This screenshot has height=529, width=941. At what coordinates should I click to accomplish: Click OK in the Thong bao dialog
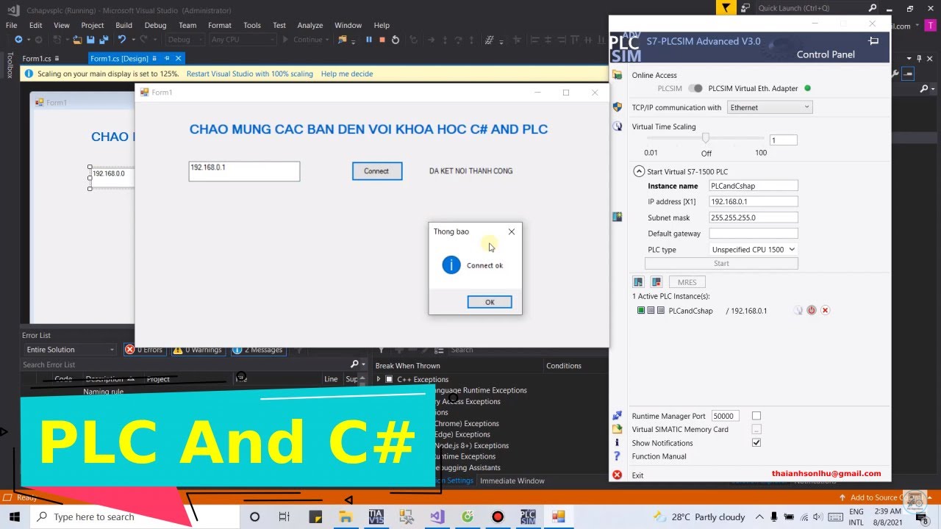(490, 302)
